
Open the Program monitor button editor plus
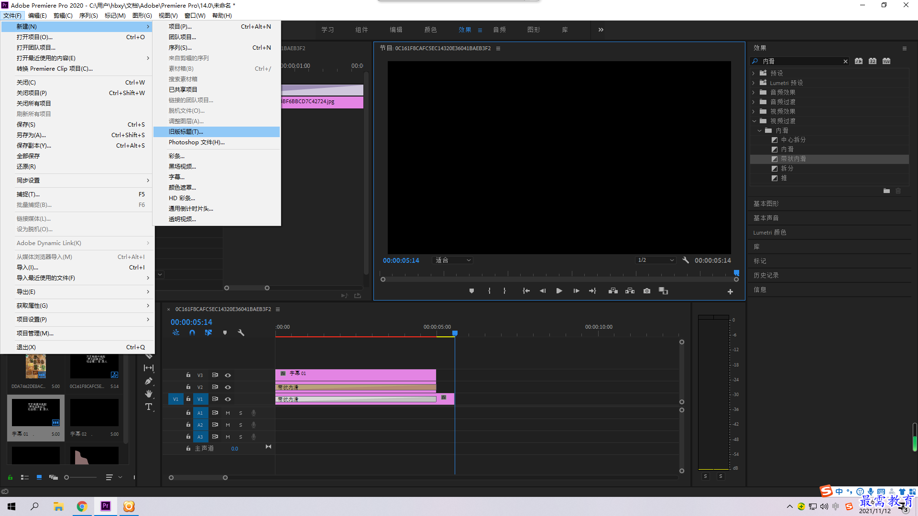tap(730, 291)
